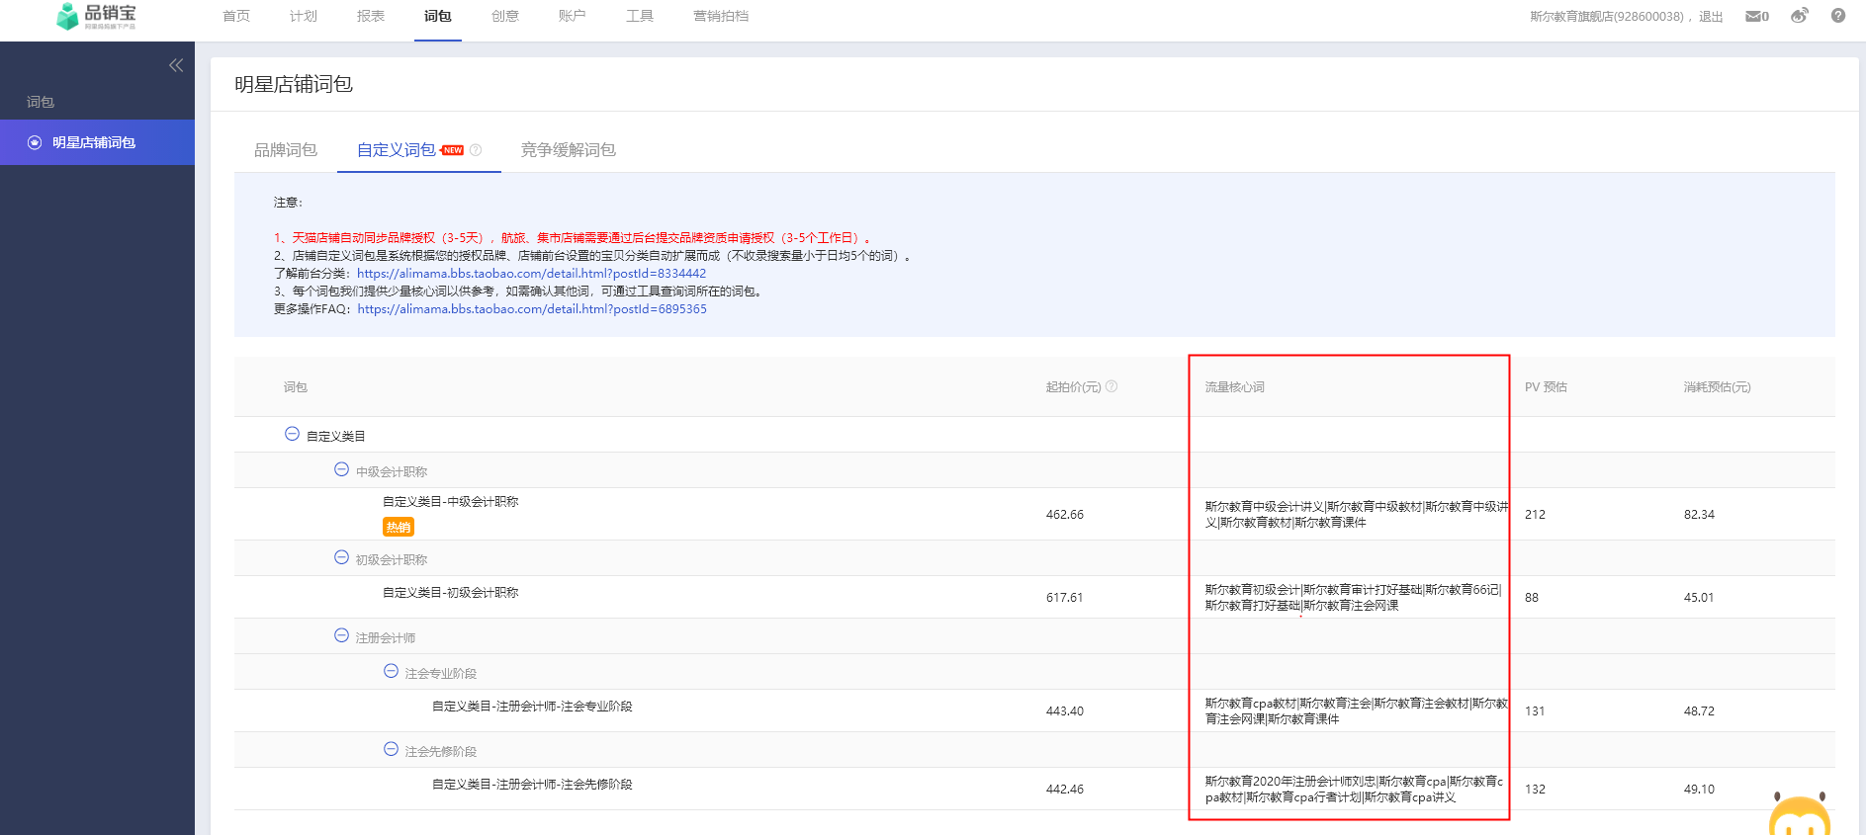
Task: Switch to the 自定义词包 tab
Action: click(x=397, y=150)
